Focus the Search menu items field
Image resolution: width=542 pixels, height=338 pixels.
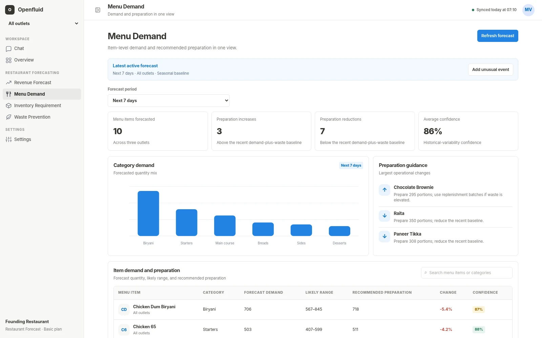click(467, 273)
